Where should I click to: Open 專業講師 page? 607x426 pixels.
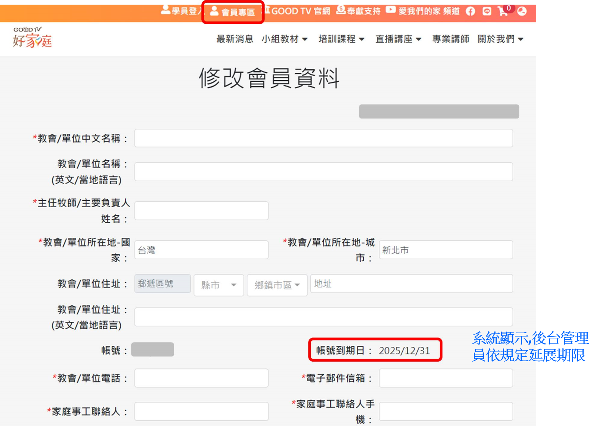[450, 39]
